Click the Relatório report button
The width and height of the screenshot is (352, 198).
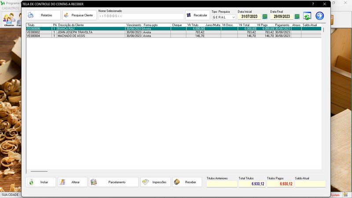pos(43,15)
